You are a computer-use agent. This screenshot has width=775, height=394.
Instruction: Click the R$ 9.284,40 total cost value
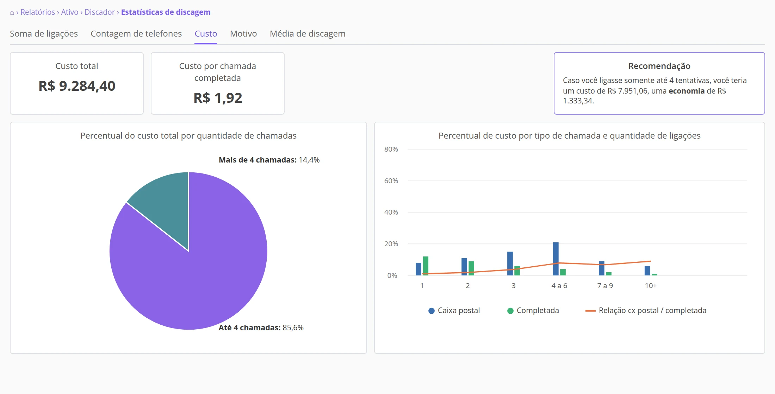tap(77, 86)
